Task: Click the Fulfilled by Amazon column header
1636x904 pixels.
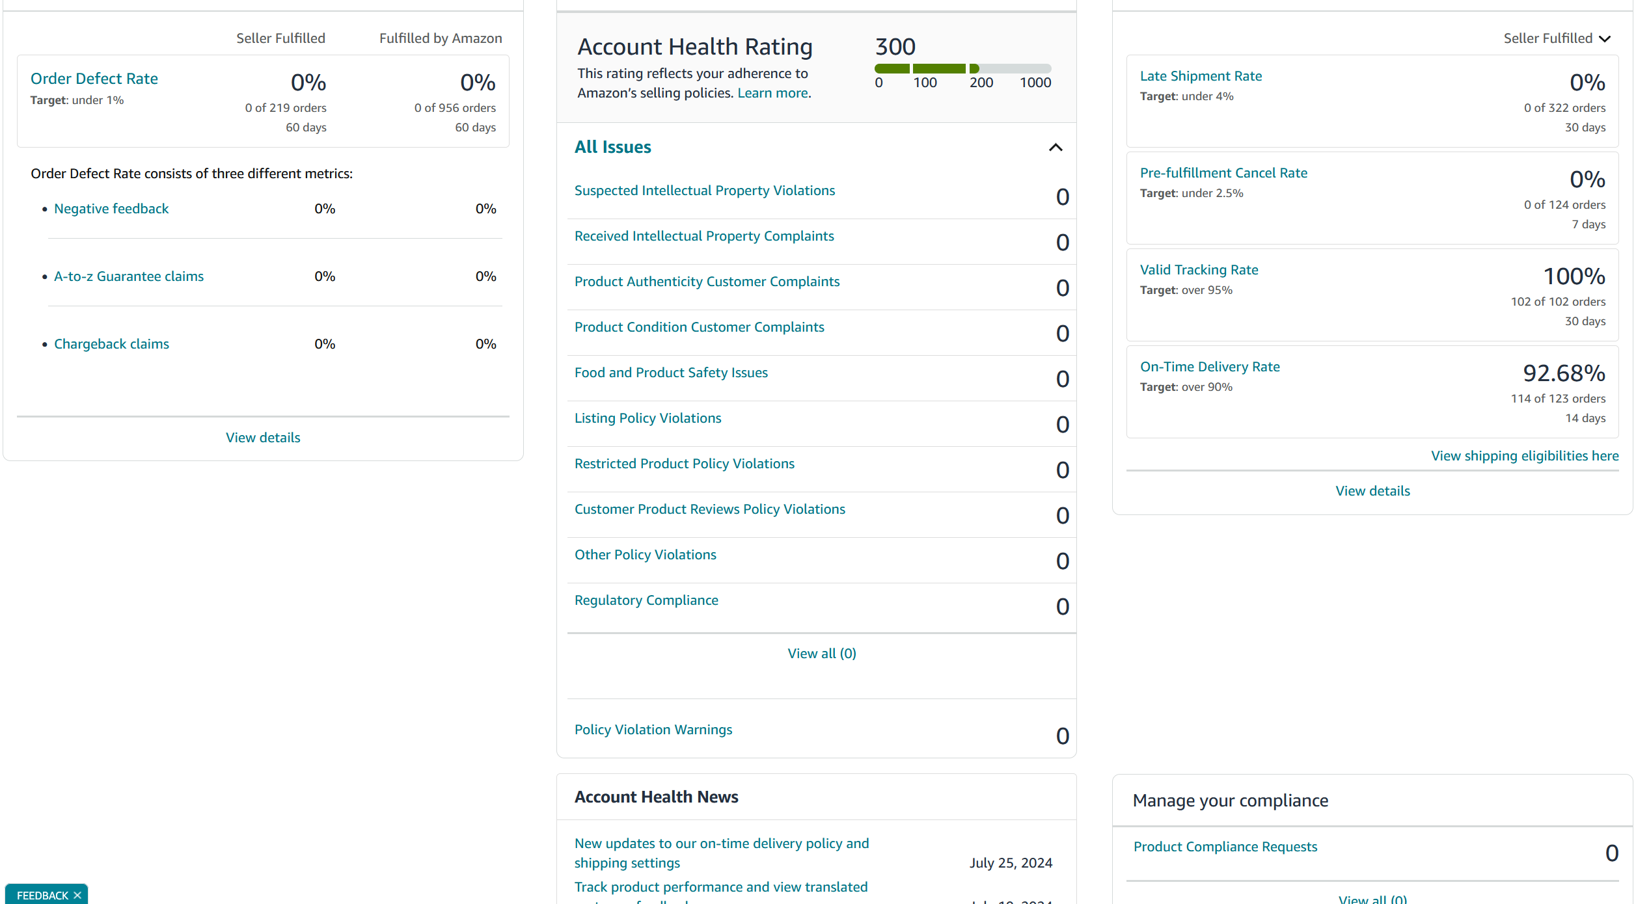Action: click(x=441, y=38)
